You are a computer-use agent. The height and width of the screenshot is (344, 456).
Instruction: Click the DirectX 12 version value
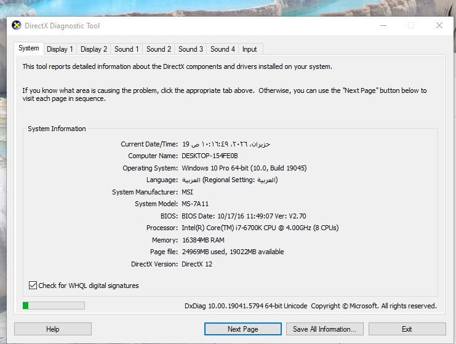pos(197,264)
